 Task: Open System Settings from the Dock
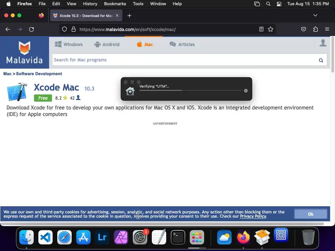click(x=140, y=237)
